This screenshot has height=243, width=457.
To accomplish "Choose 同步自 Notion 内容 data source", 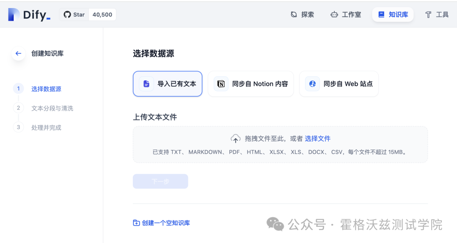I will [251, 84].
